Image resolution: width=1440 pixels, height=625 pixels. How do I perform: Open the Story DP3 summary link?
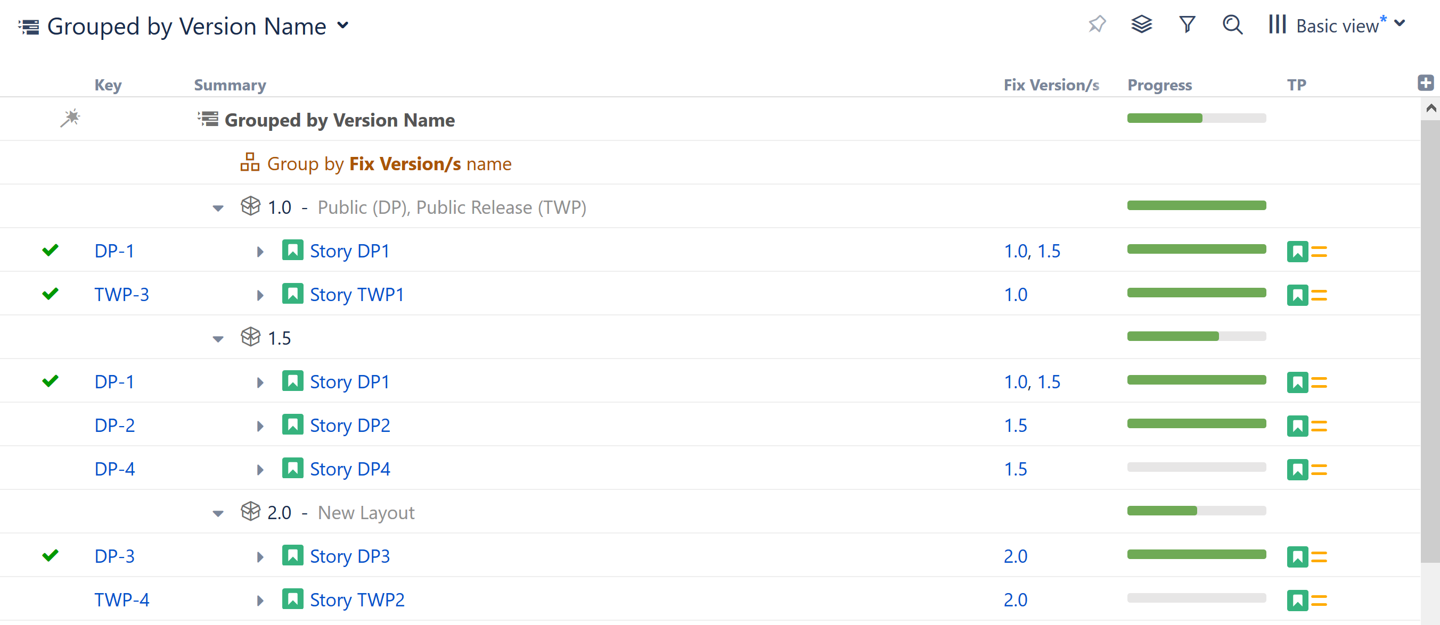[x=349, y=556]
